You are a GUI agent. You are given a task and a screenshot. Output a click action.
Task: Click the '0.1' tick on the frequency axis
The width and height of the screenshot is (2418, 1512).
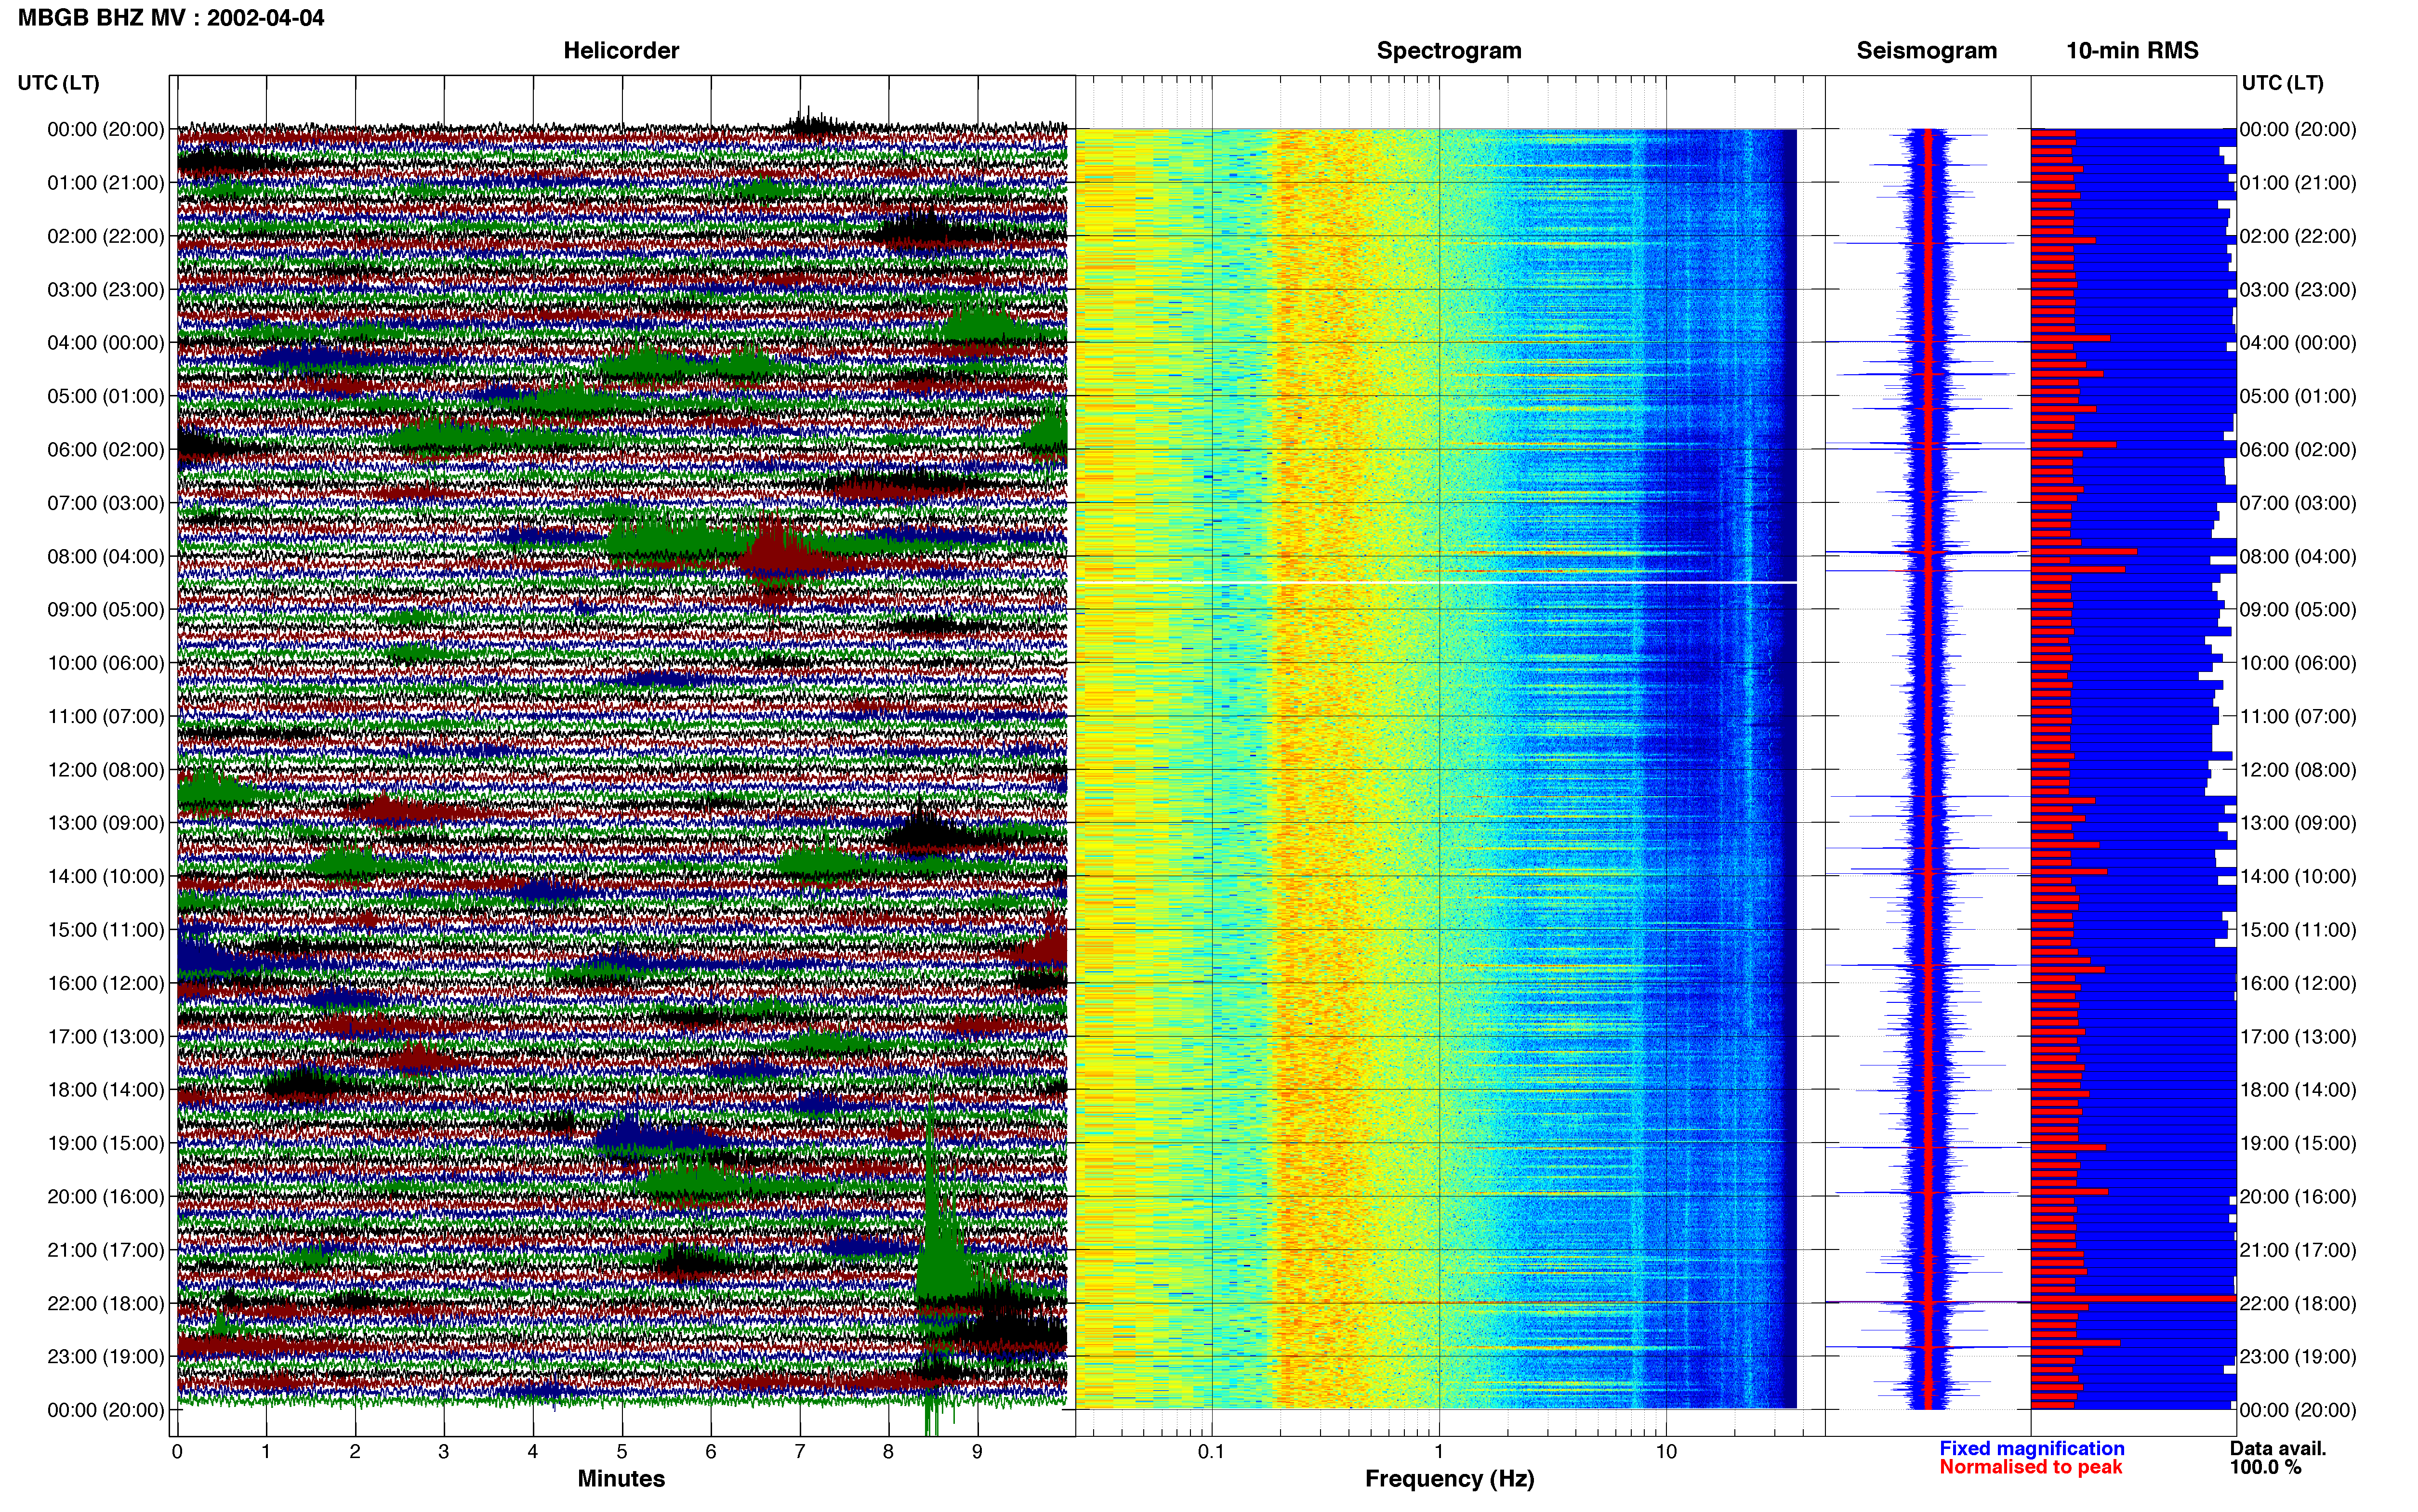1211,1452
